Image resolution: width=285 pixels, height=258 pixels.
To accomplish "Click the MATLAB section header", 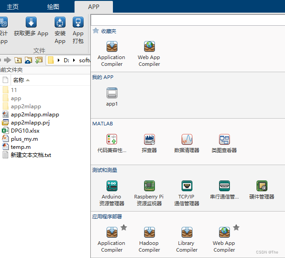I will 103,124.
